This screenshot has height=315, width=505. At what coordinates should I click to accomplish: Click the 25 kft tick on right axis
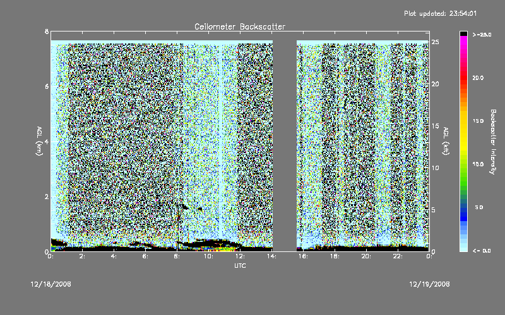click(x=435, y=42)
